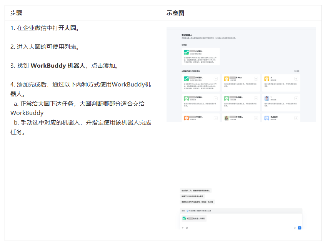
Task: Click the plus icon in the chat input
Action: click(x=183, y=228)
